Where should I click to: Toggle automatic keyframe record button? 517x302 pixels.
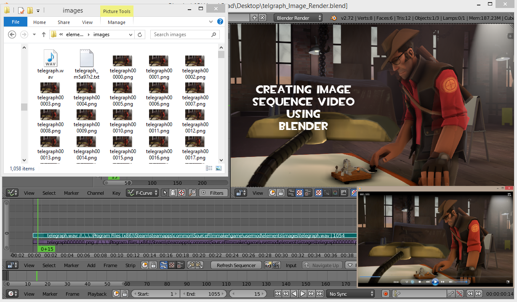point(385,294)
